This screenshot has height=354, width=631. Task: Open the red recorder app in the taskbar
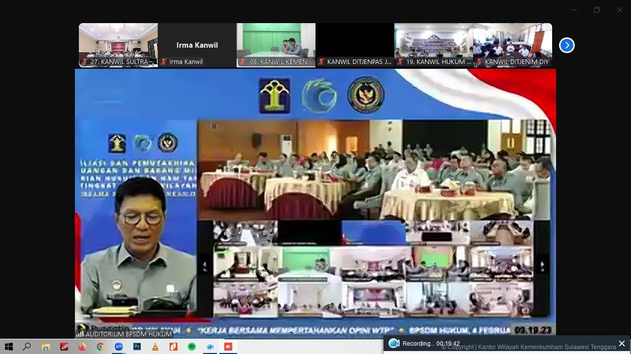pos(228,347)
